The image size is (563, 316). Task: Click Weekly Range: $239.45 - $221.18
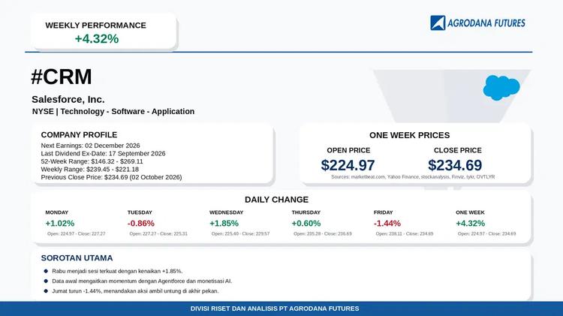90,169
